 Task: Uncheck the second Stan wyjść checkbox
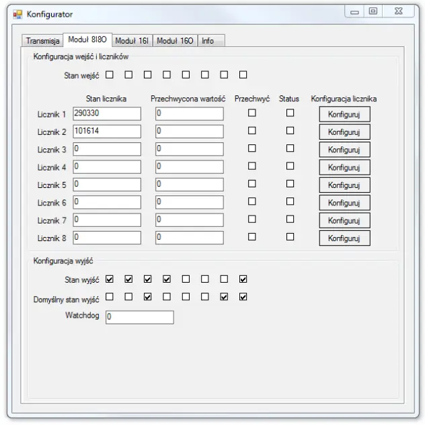[x=128, y=279]
